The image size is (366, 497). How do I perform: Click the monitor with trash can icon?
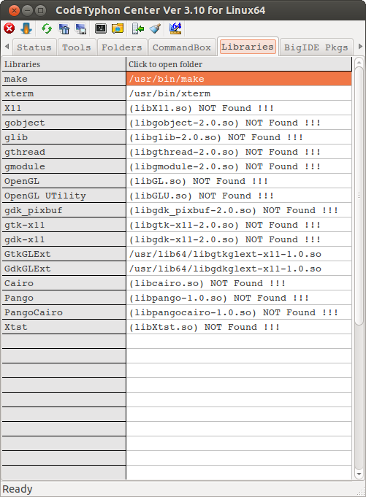tap(64, 28)
